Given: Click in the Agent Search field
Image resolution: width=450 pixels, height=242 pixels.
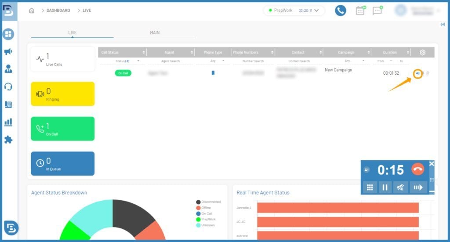Looking at the screenshot, I should pos(171,61).
